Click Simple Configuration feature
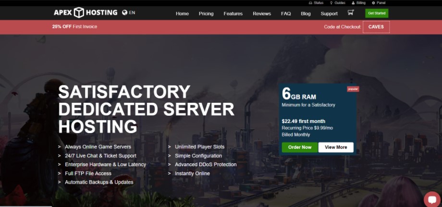Screen dimensions: 442x207 point(198,156)
